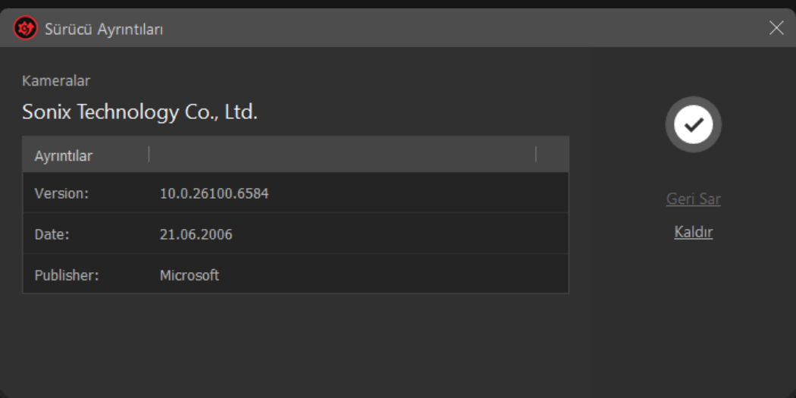Viewport: 796px width, 398px height.
Task: Click the divider right of Ayrıntılar header
Action: (x=149, y=155)
